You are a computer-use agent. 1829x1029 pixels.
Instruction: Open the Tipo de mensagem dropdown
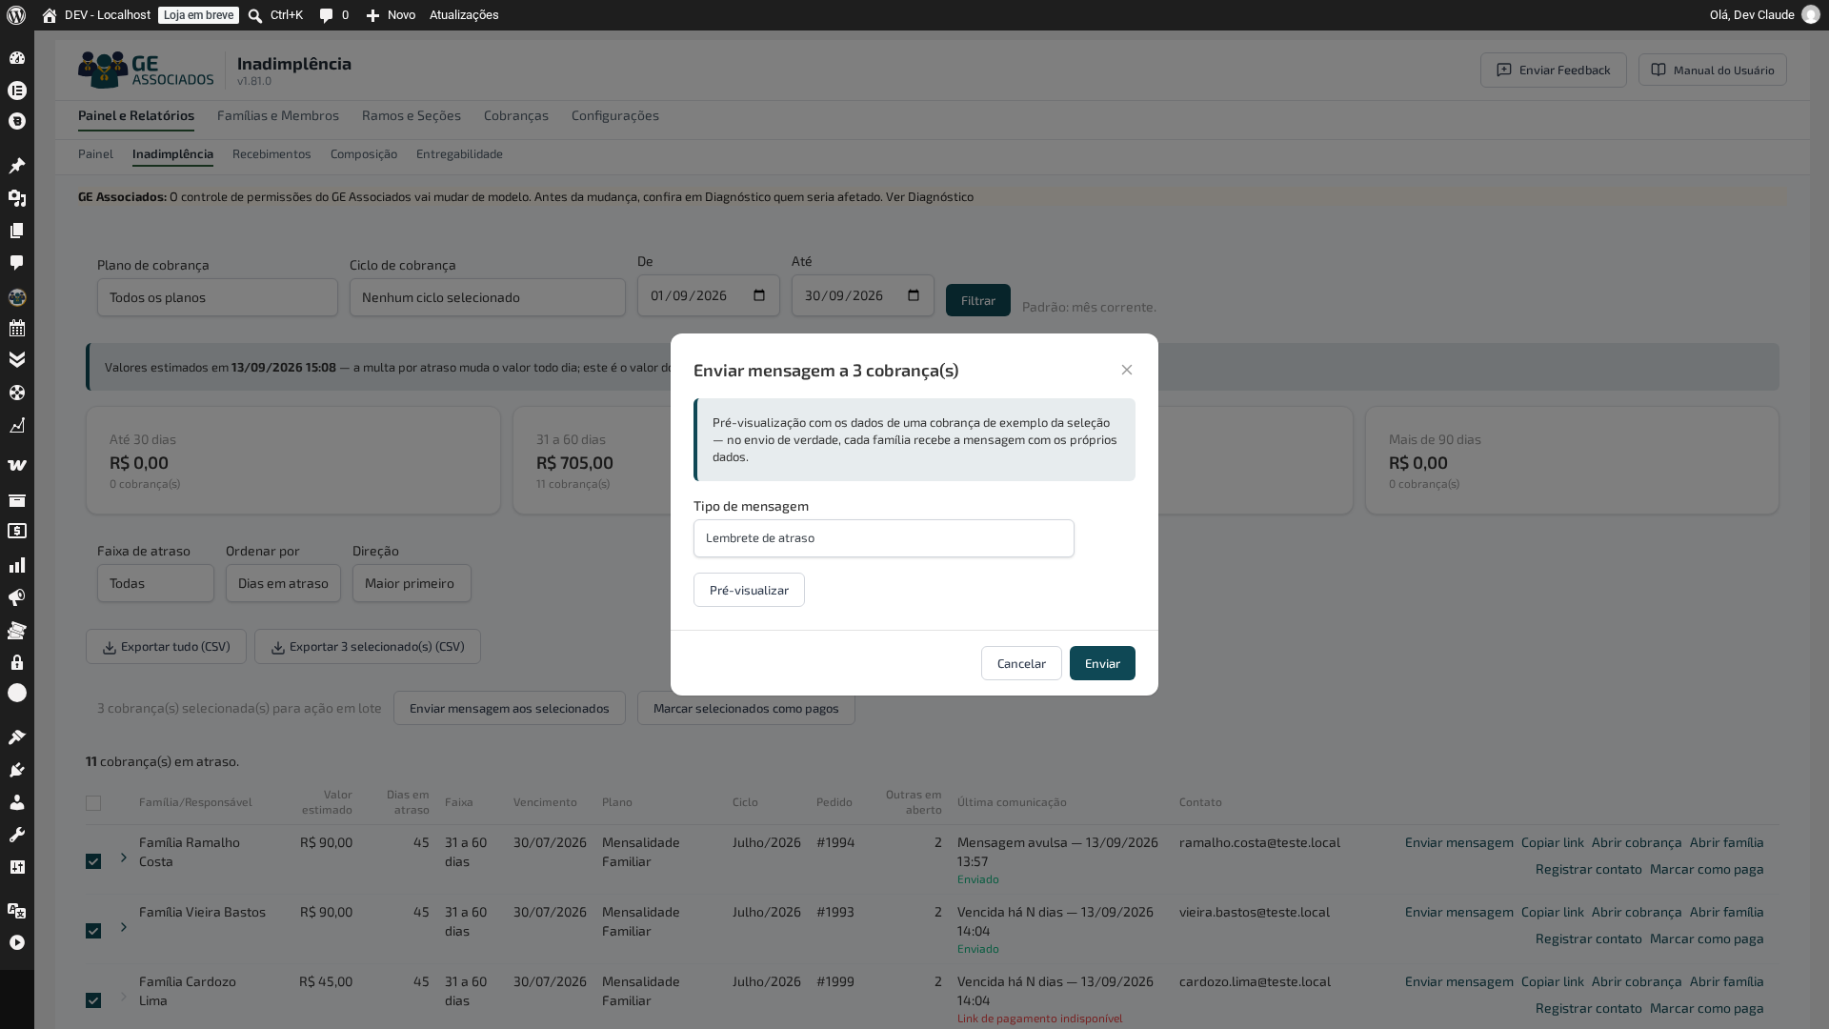(x=884, y=538)
